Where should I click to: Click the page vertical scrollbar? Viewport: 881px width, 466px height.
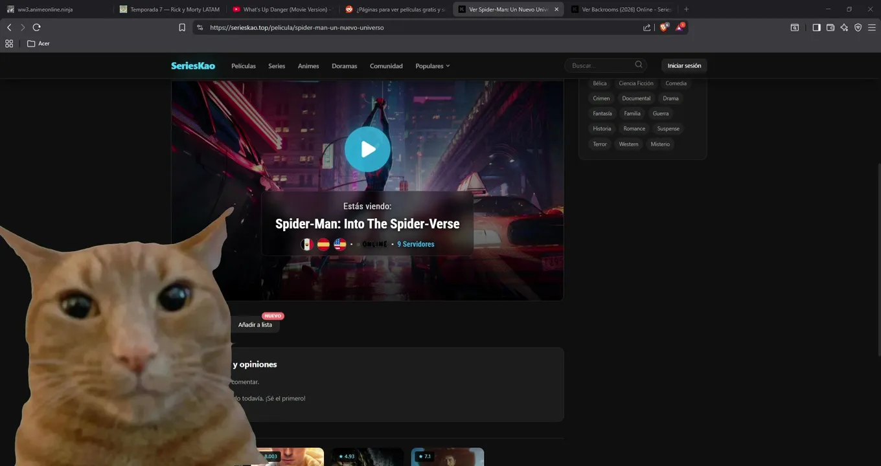[x=878, y=259]
